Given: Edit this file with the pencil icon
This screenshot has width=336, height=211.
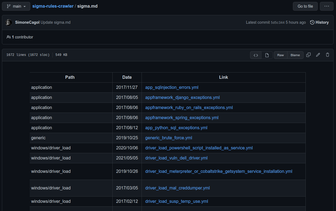Looking at the screenshot, I should click(x=318, y=55).
